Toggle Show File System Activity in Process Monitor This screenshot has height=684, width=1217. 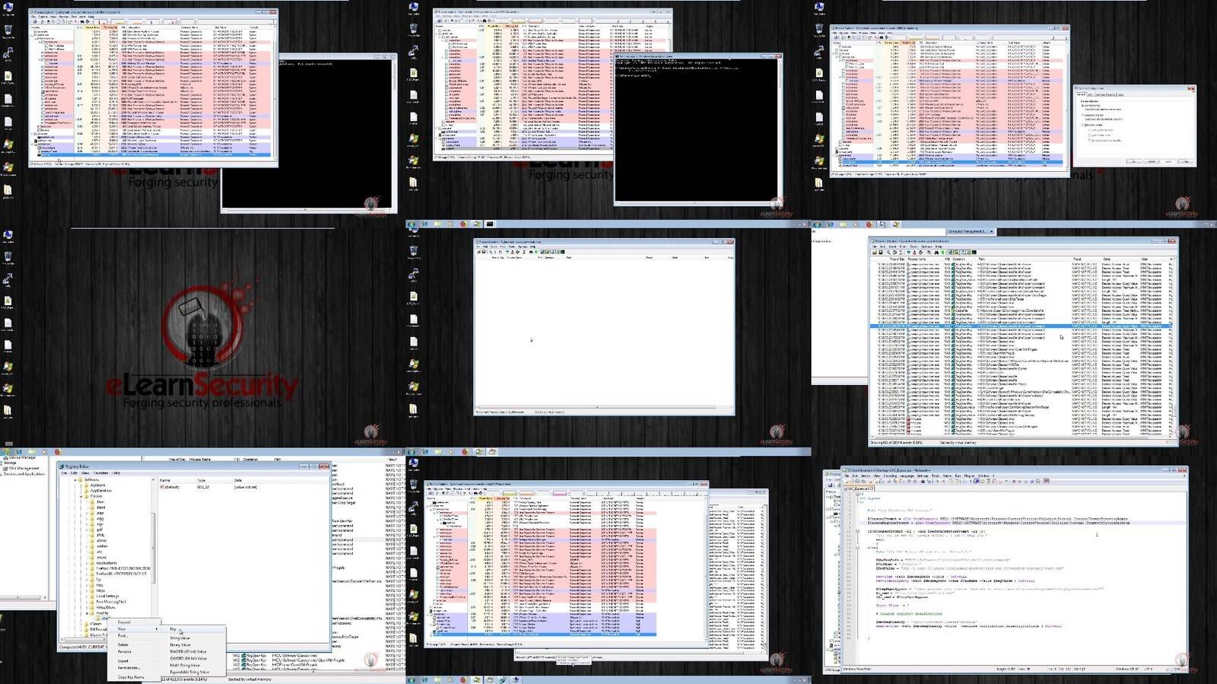click(x=956, y=253)
